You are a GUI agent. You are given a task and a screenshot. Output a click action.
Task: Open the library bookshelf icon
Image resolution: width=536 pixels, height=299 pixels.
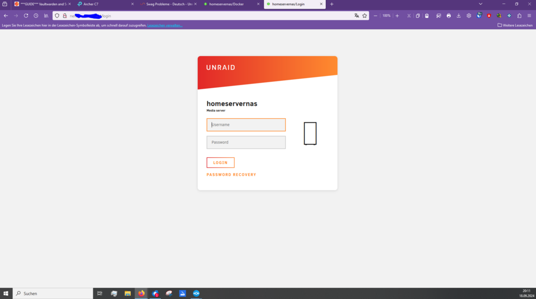click(x=46, y=16)
